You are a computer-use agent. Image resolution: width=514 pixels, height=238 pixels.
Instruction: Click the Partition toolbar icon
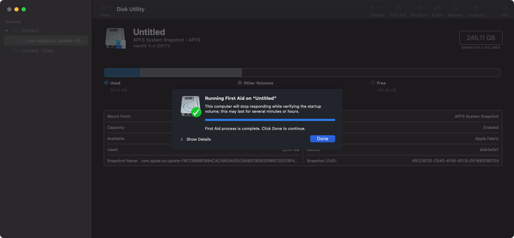click(x=419, y=8)
